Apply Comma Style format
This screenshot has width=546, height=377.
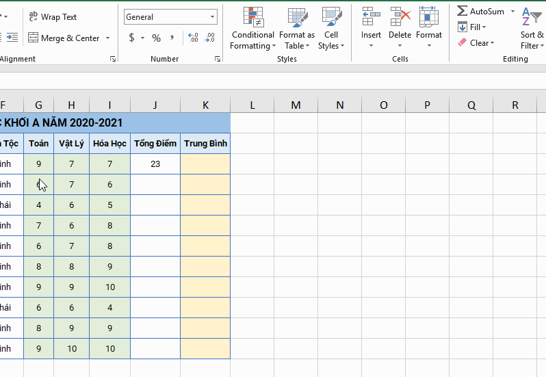tap(172, 38)
